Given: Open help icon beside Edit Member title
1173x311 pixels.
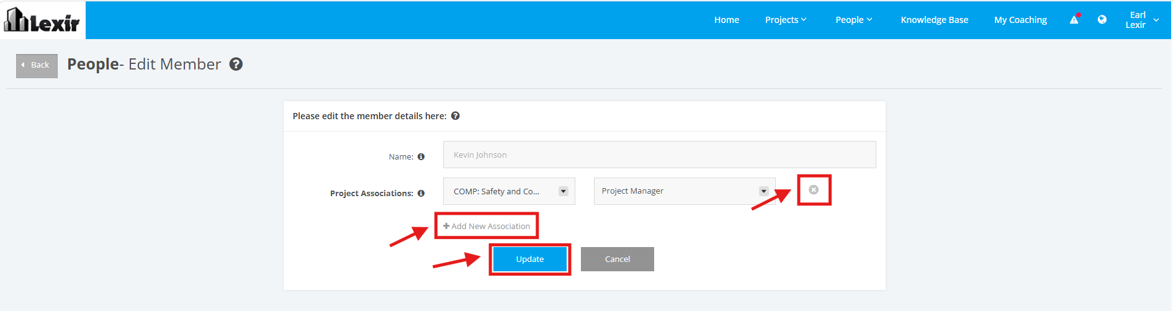Looking at the screenshot, I should tap(236, 64).
